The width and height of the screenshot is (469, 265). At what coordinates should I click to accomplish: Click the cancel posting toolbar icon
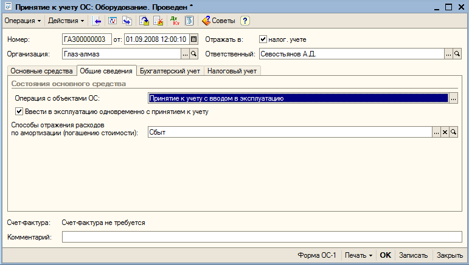pos(158,21)
